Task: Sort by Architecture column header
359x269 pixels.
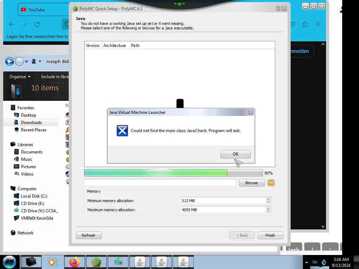Action: [115, 45]
